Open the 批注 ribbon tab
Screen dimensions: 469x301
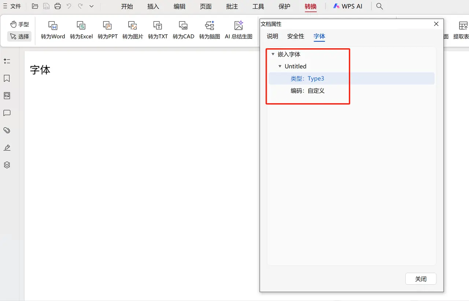point(232,6)
